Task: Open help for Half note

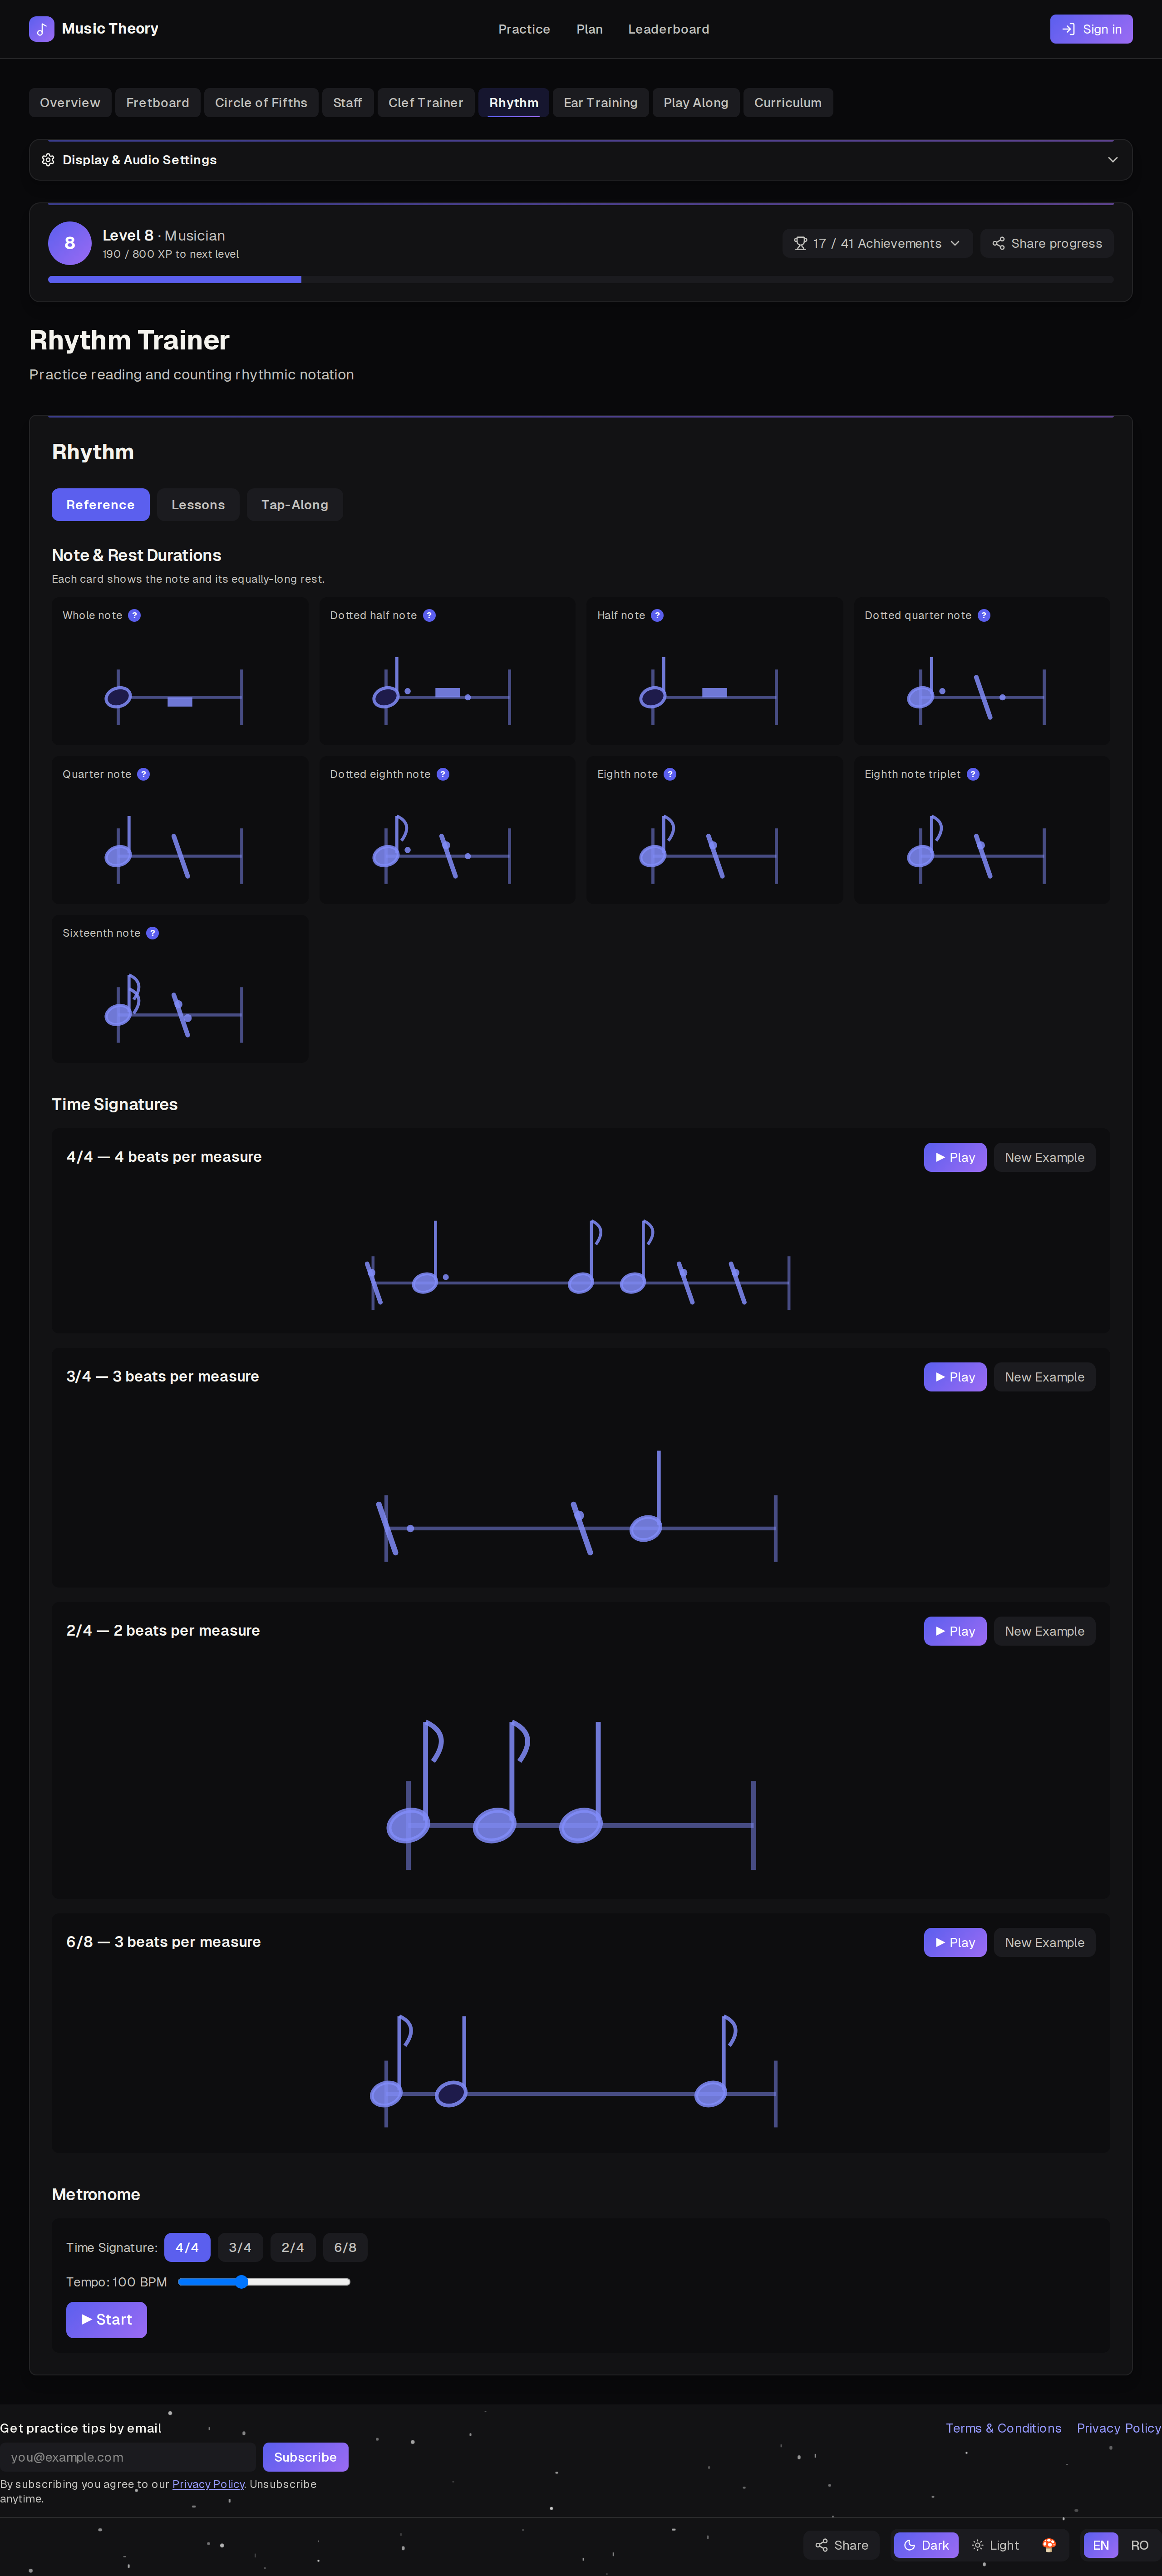Action: click(x=657, y=615)
